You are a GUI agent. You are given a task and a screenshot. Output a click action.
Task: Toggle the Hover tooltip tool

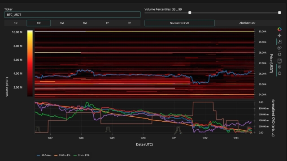(x=279, y=67)
